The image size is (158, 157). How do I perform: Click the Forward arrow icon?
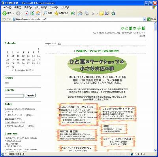(18, 13)
